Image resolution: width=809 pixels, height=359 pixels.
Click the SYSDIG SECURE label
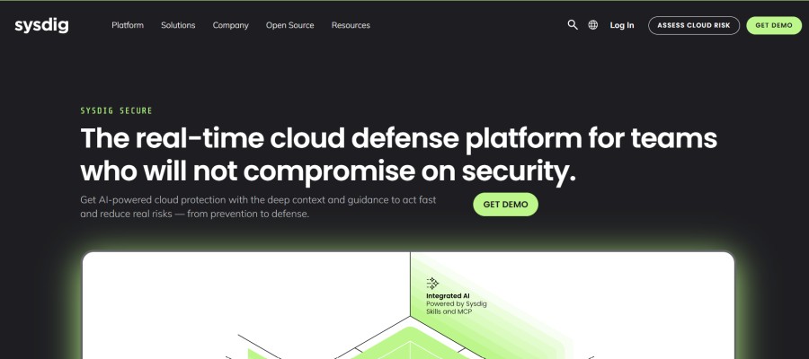tap(116, 110)
